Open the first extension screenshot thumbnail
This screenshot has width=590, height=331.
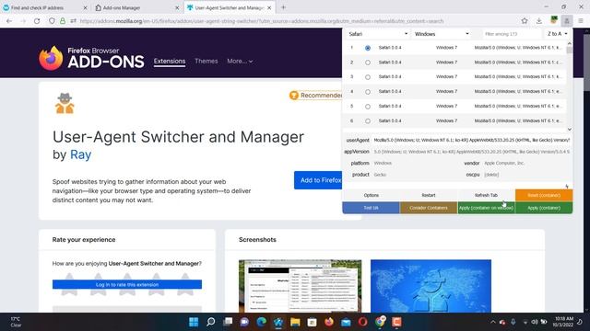(300, 286)
